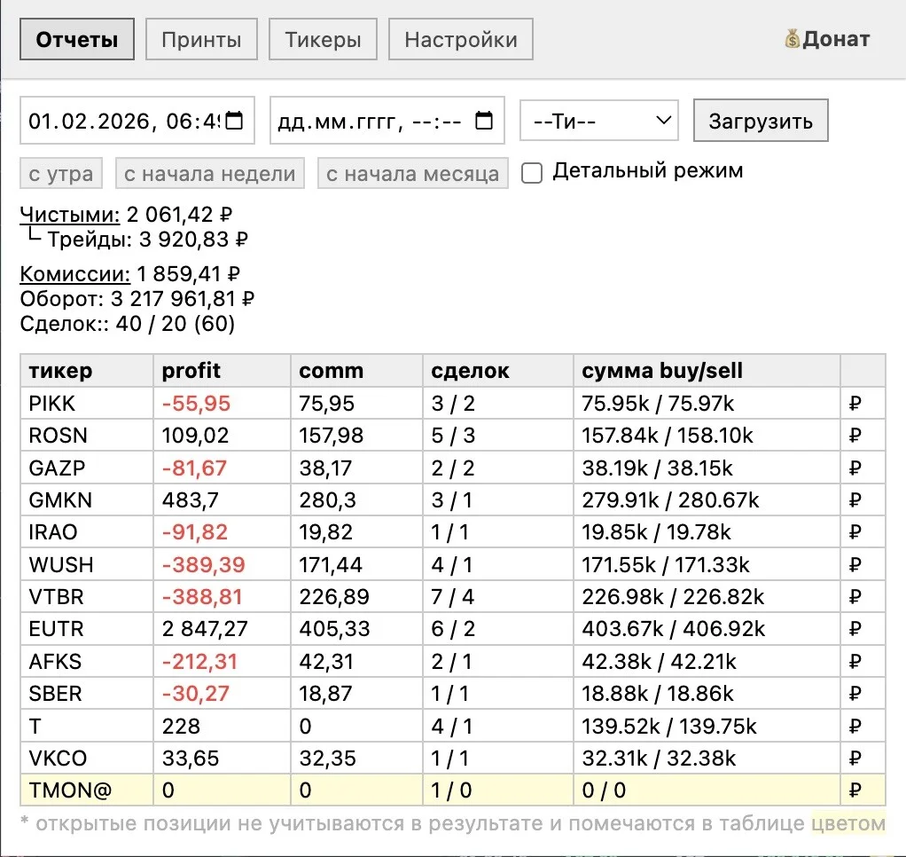Click the VTBR trades count 7 / 4
The image size is (906, 857).
[452, 597]
